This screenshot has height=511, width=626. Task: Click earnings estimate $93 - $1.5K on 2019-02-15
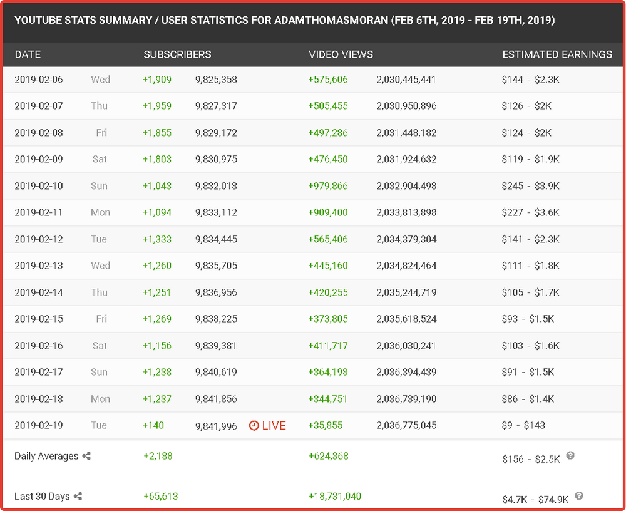point(528,319)
